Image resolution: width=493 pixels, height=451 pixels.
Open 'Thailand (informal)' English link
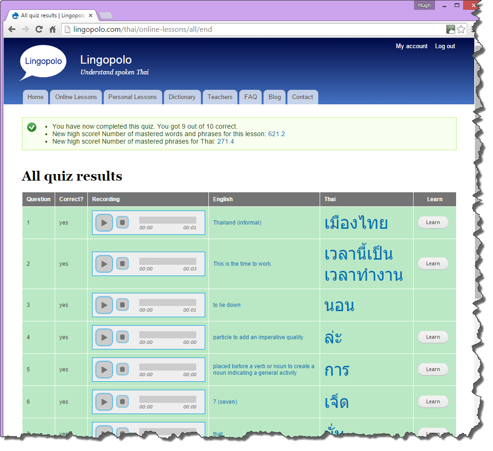pyautogui.click(x=237, y=223)
